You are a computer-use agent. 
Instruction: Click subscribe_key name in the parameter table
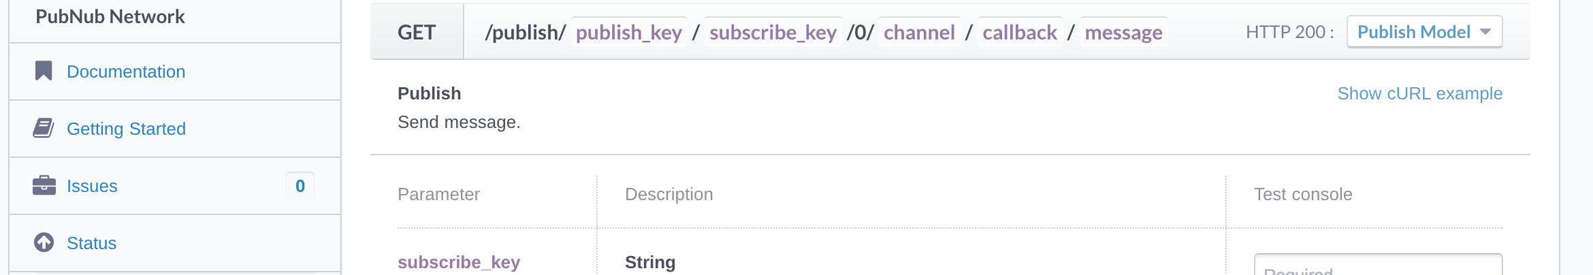[x=459, y=262]
